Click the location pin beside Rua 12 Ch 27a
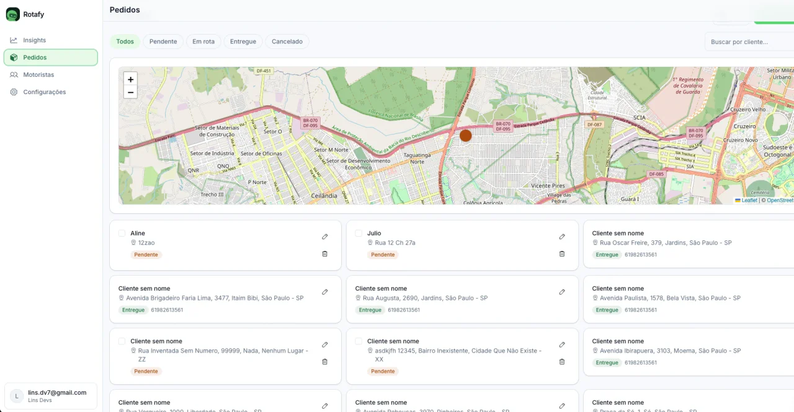This screenshot has height=412, width=794. click(370, 243)
